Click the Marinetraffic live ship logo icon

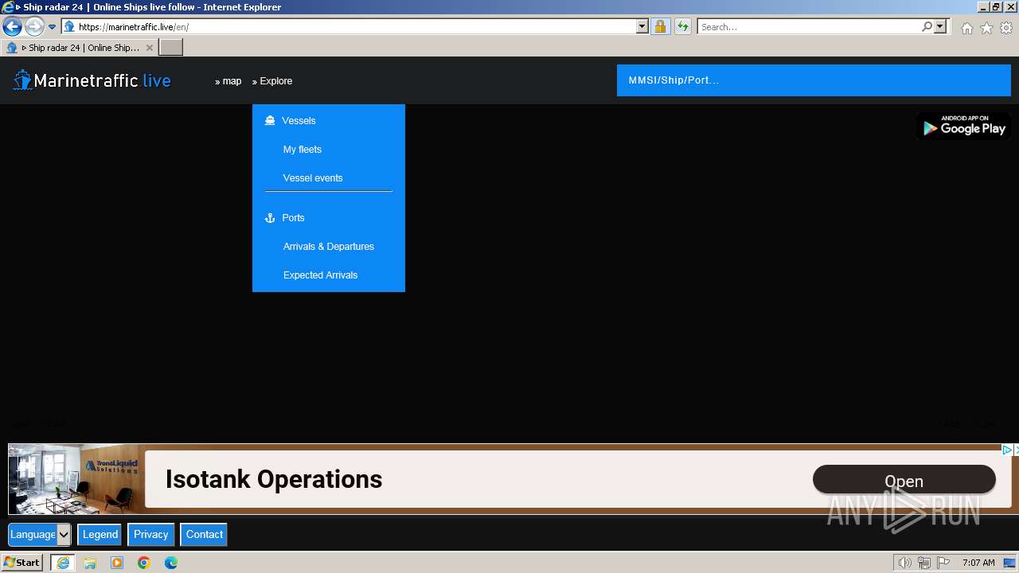[x=22, y=80]
